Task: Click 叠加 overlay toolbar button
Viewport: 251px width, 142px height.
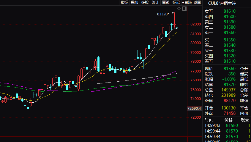Action: point(135,2)
